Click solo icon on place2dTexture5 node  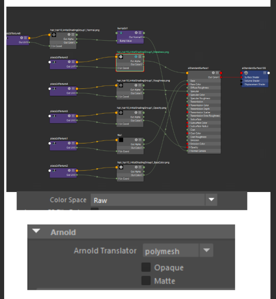click(69, 116)
